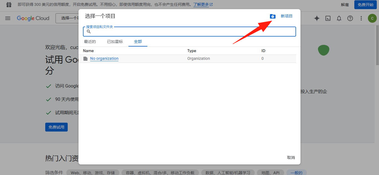Open the manage resources gear in the dialog
This screenshot has width=379, height=175.
[x=273, y=16]
